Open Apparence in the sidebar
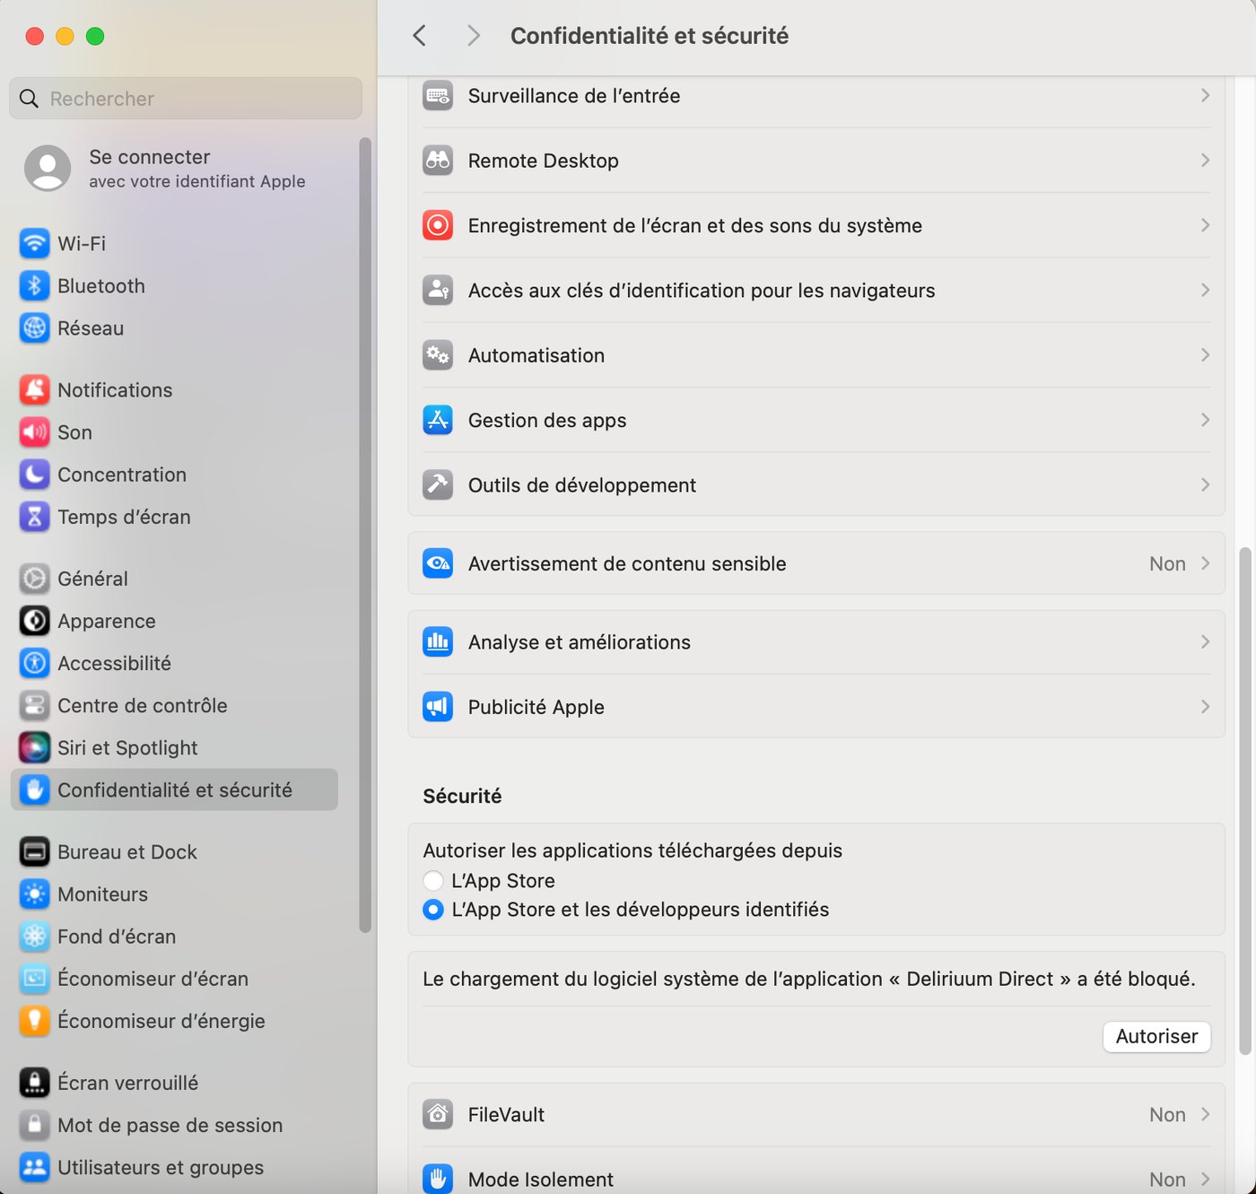This screenshot has width=1256, height=1194. [x=174, y=620]
